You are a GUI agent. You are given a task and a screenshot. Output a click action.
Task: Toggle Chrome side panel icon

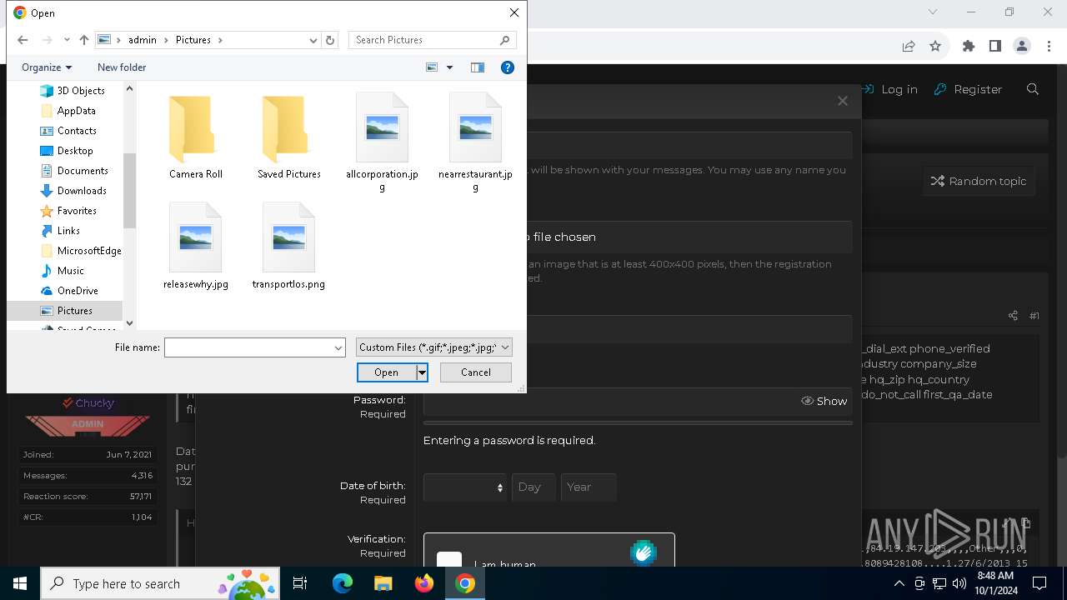[994, 47]
